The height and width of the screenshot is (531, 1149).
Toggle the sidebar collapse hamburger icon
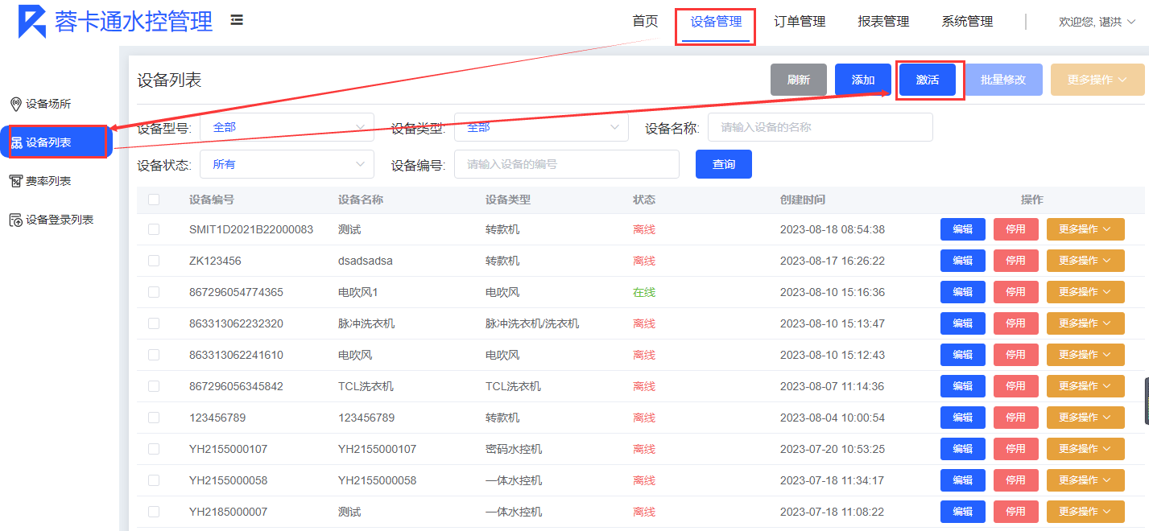pos(237,20)
